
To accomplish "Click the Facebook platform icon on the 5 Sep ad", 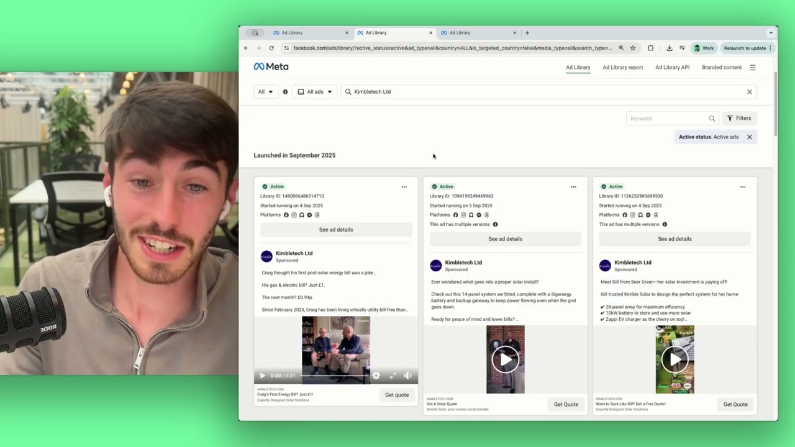I will click(x=455, y=215).
